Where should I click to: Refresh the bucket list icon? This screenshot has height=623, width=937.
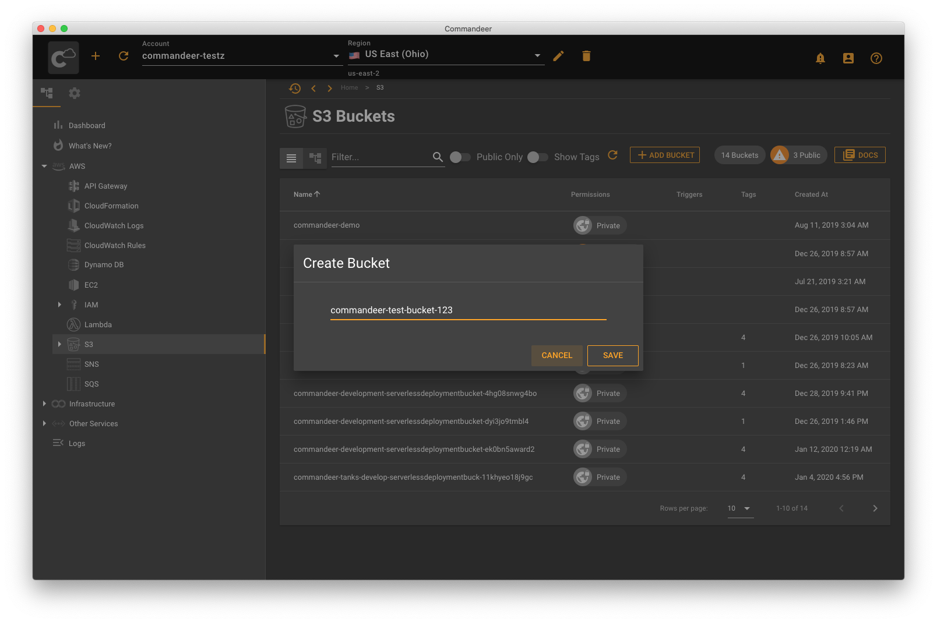pyautogui.click(x=612, y=155)
